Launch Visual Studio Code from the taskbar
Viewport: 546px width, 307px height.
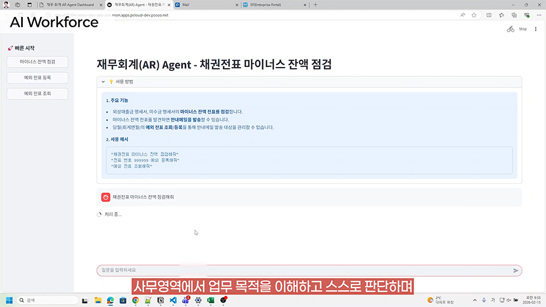[x=173, y=300]
